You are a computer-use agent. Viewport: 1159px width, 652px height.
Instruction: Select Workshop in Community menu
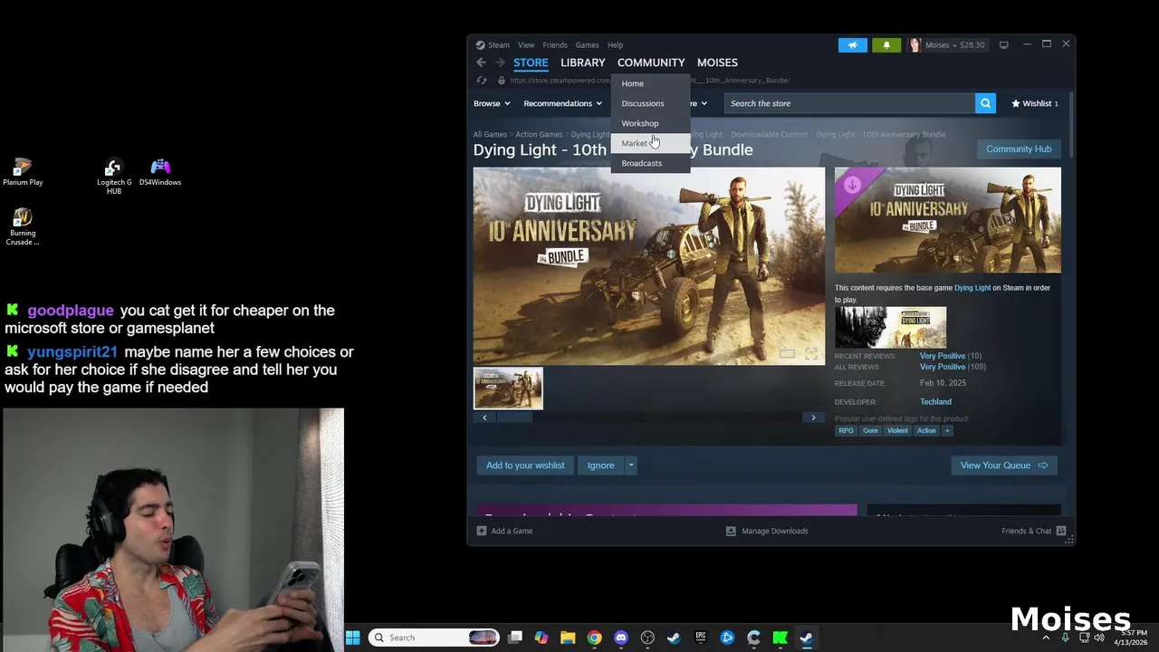pyautogui.click(x=652, y=123)
